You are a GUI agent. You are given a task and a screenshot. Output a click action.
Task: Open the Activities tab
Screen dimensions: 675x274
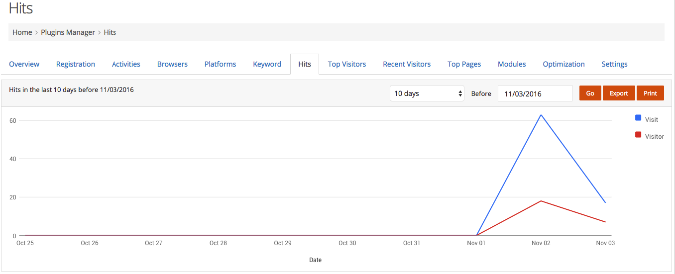pos(126,64)
